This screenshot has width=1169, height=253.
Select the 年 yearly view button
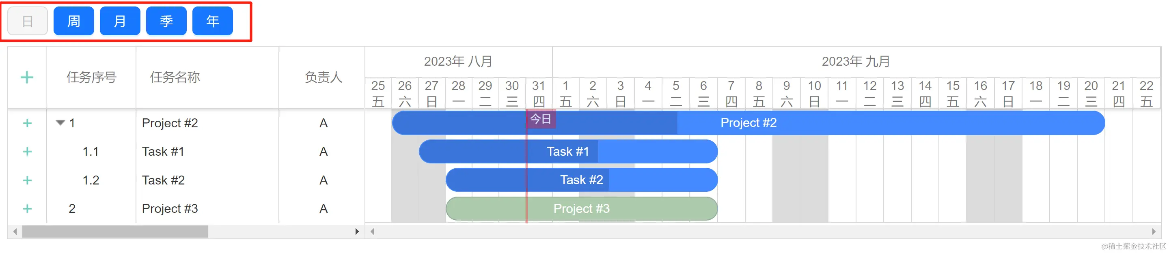click(212, 21)
